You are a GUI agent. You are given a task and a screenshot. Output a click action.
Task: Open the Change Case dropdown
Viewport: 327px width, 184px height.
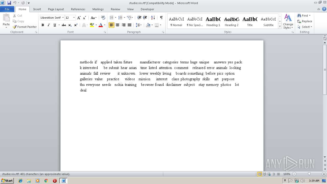(94, 18)
